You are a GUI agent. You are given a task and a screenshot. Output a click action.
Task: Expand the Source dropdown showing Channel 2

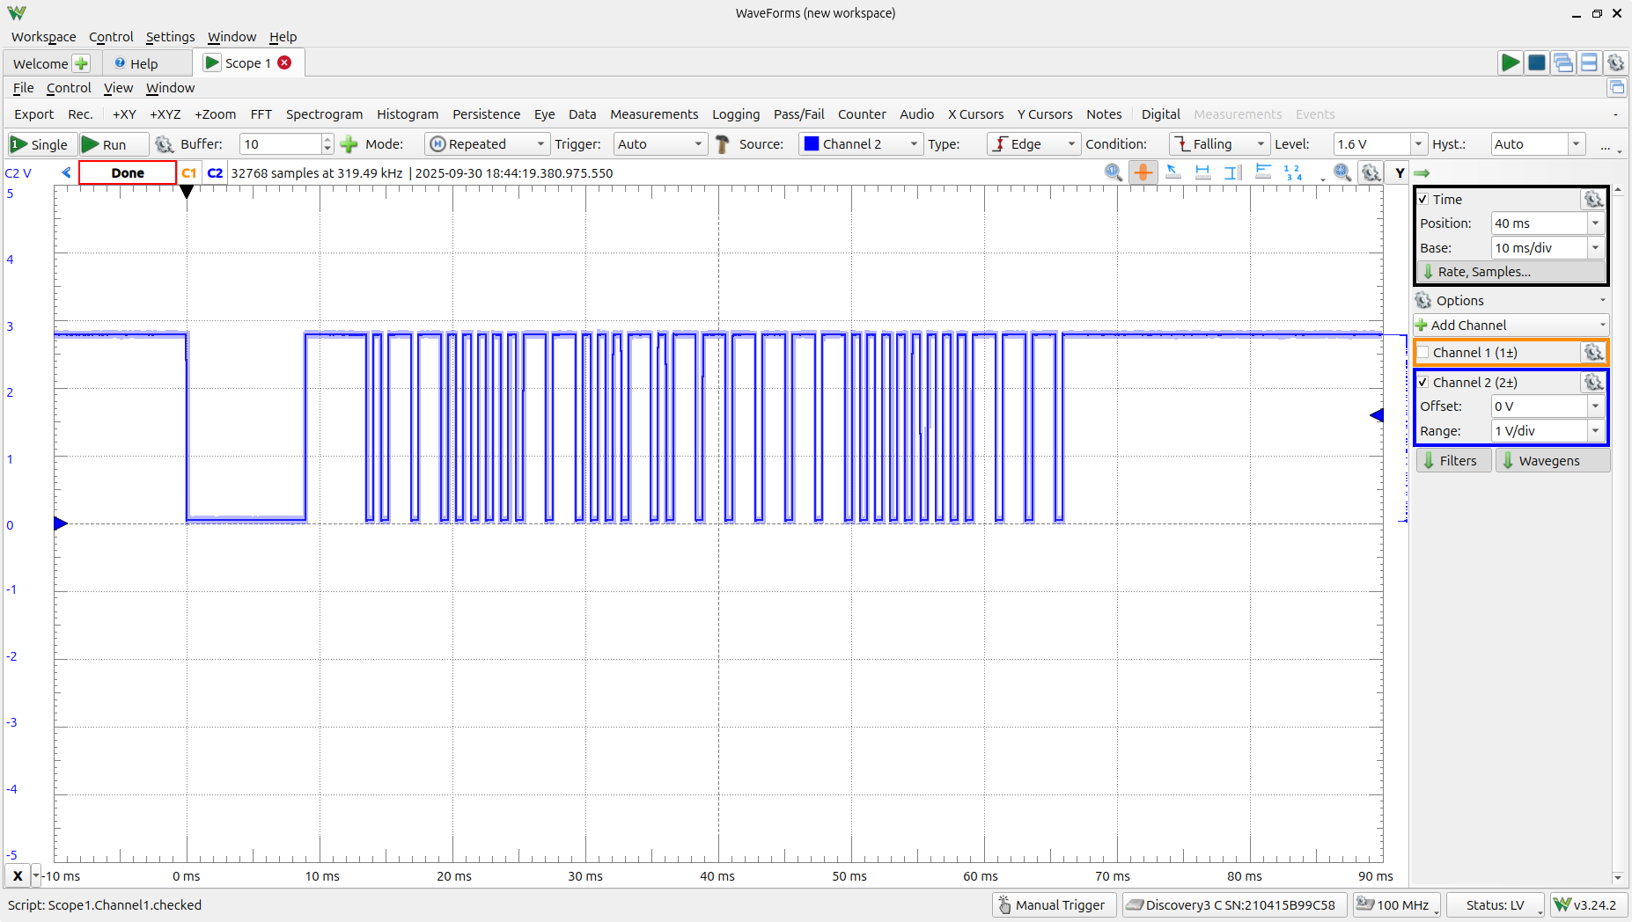[x=860, y=144]
